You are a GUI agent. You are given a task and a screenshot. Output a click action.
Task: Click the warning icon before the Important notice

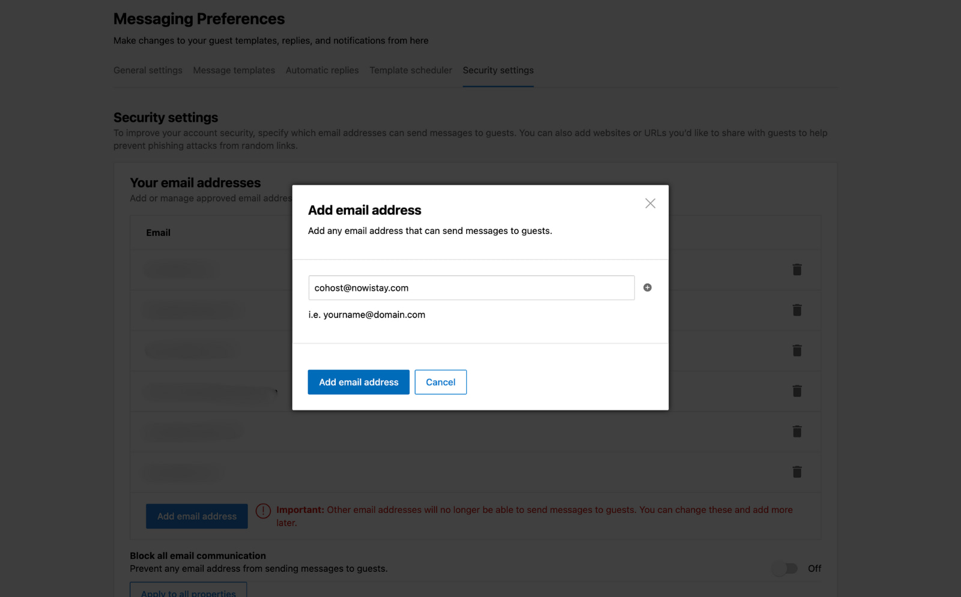(x=263, y=511)
